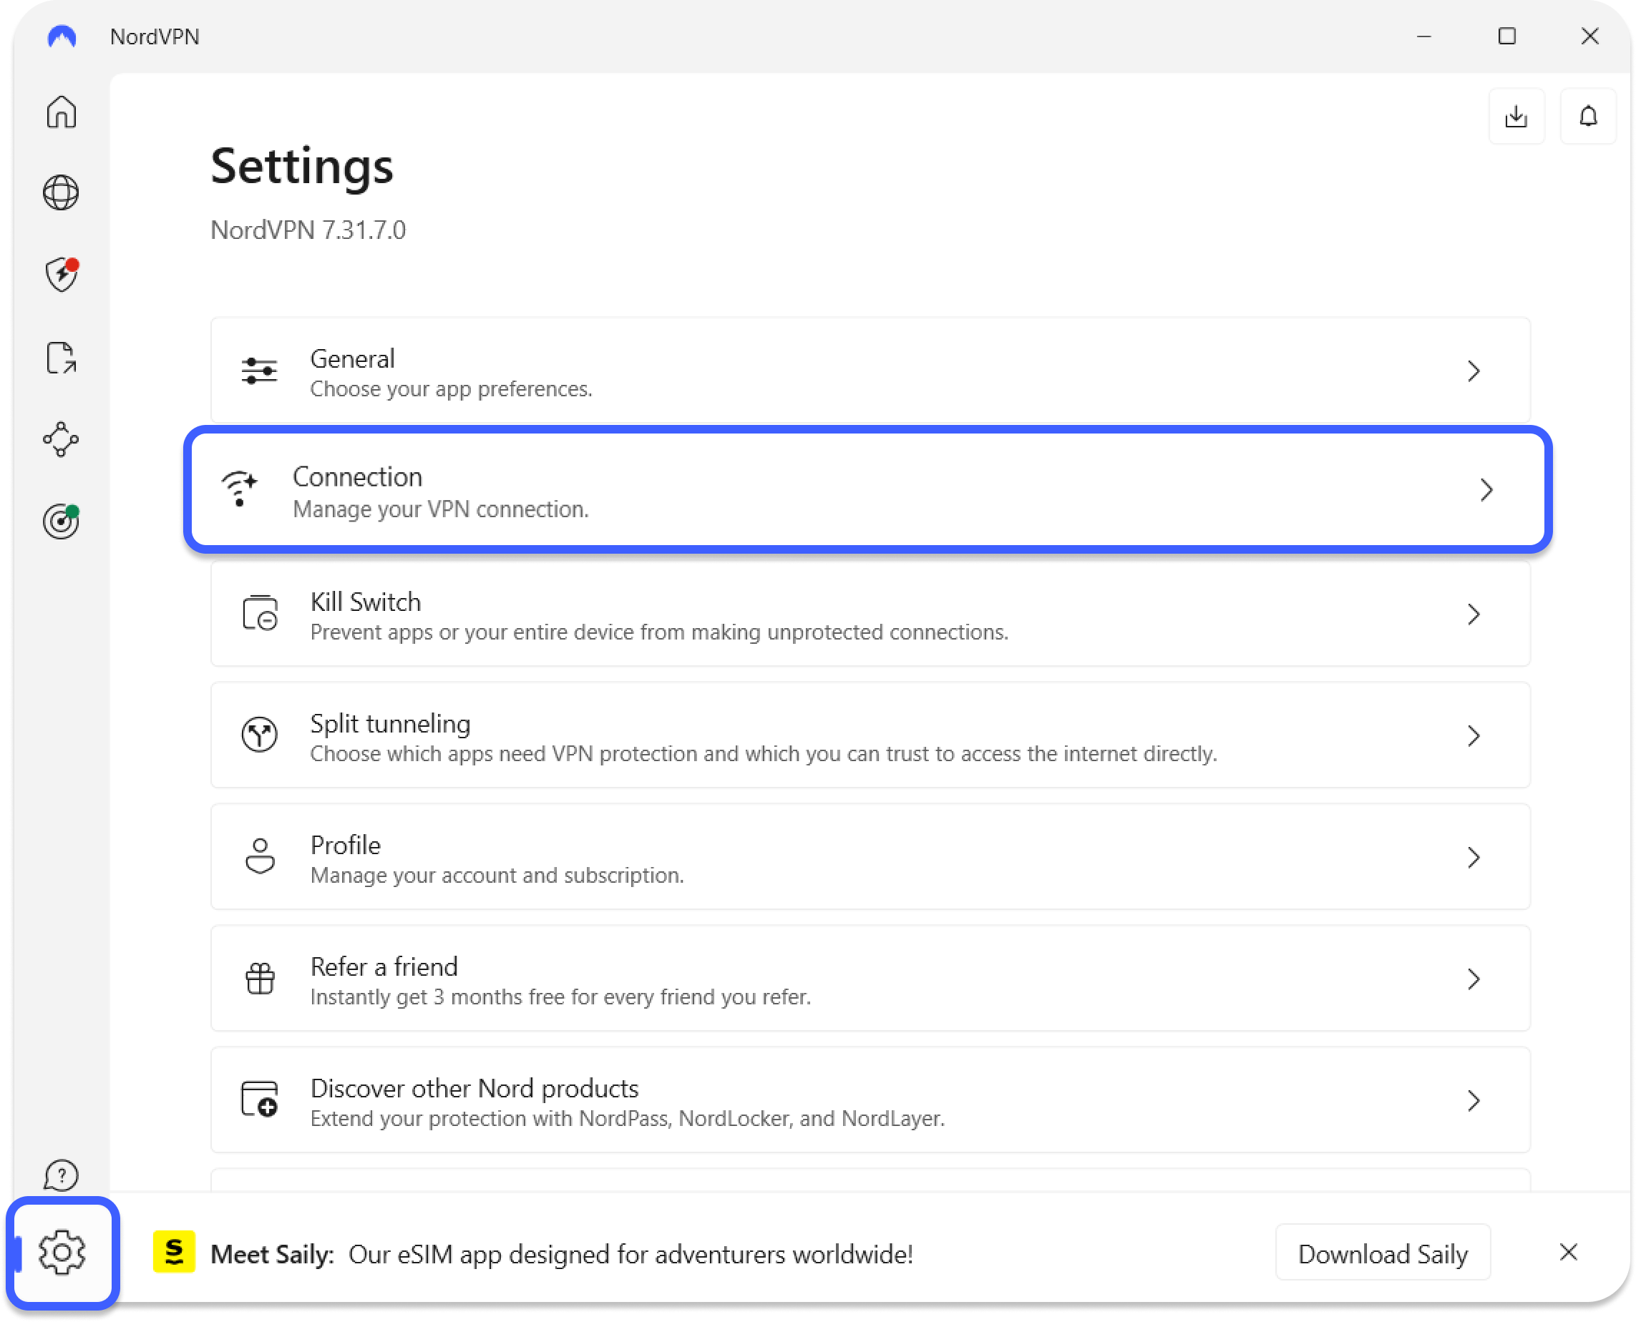Click the Download Saily button
This screenshot has width=1636, height=1322.
pos(1383,1253)
